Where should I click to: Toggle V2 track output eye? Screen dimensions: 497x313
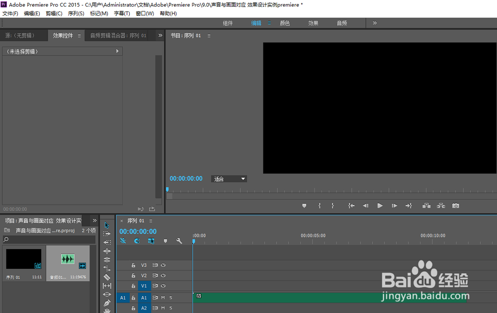(x=163, y=275)
